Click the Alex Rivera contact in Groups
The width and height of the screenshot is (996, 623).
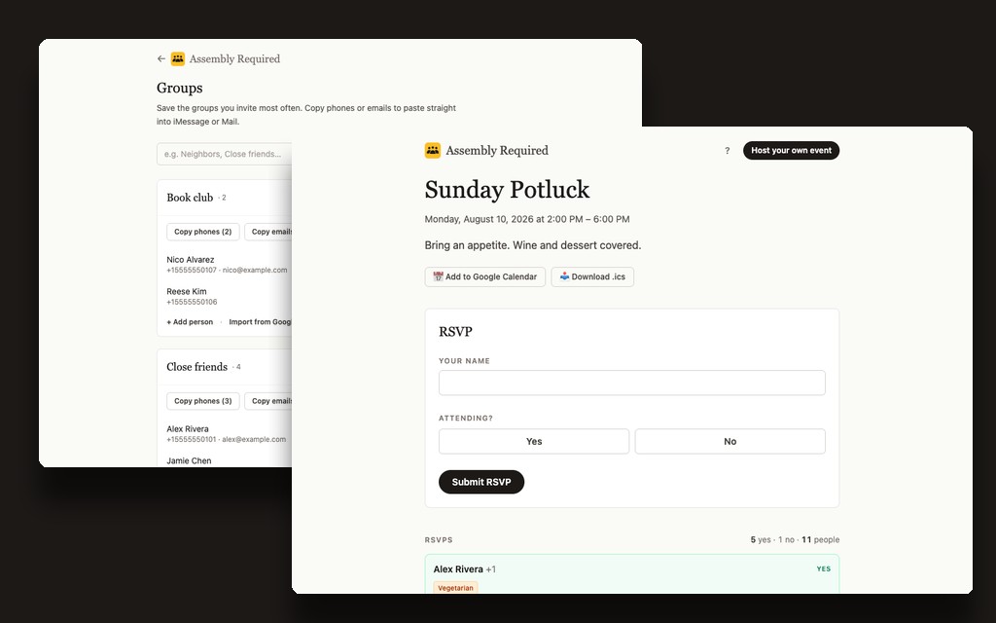click(226, 433)
